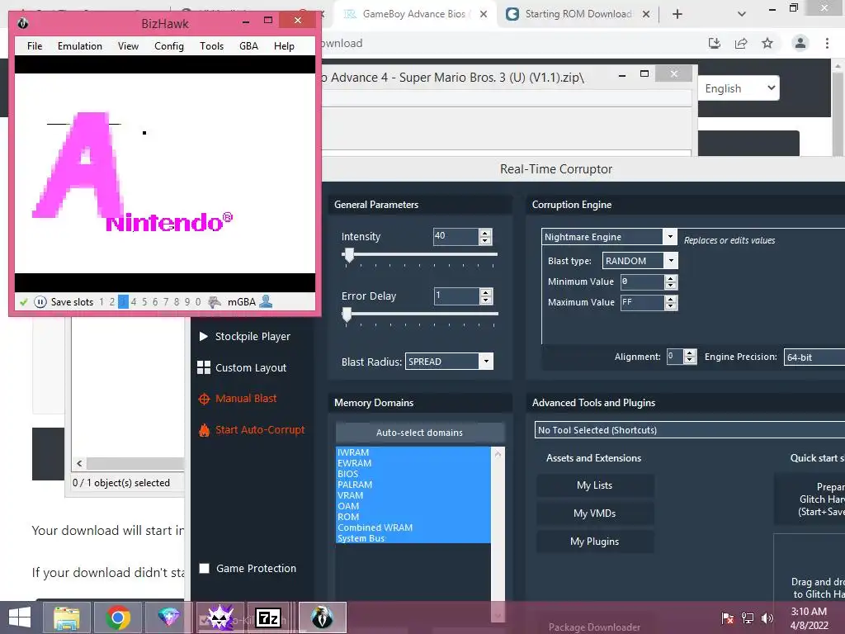845x634 pixels.
Task: Open the Config menu in BizHawk
Action: pos(168,46)
